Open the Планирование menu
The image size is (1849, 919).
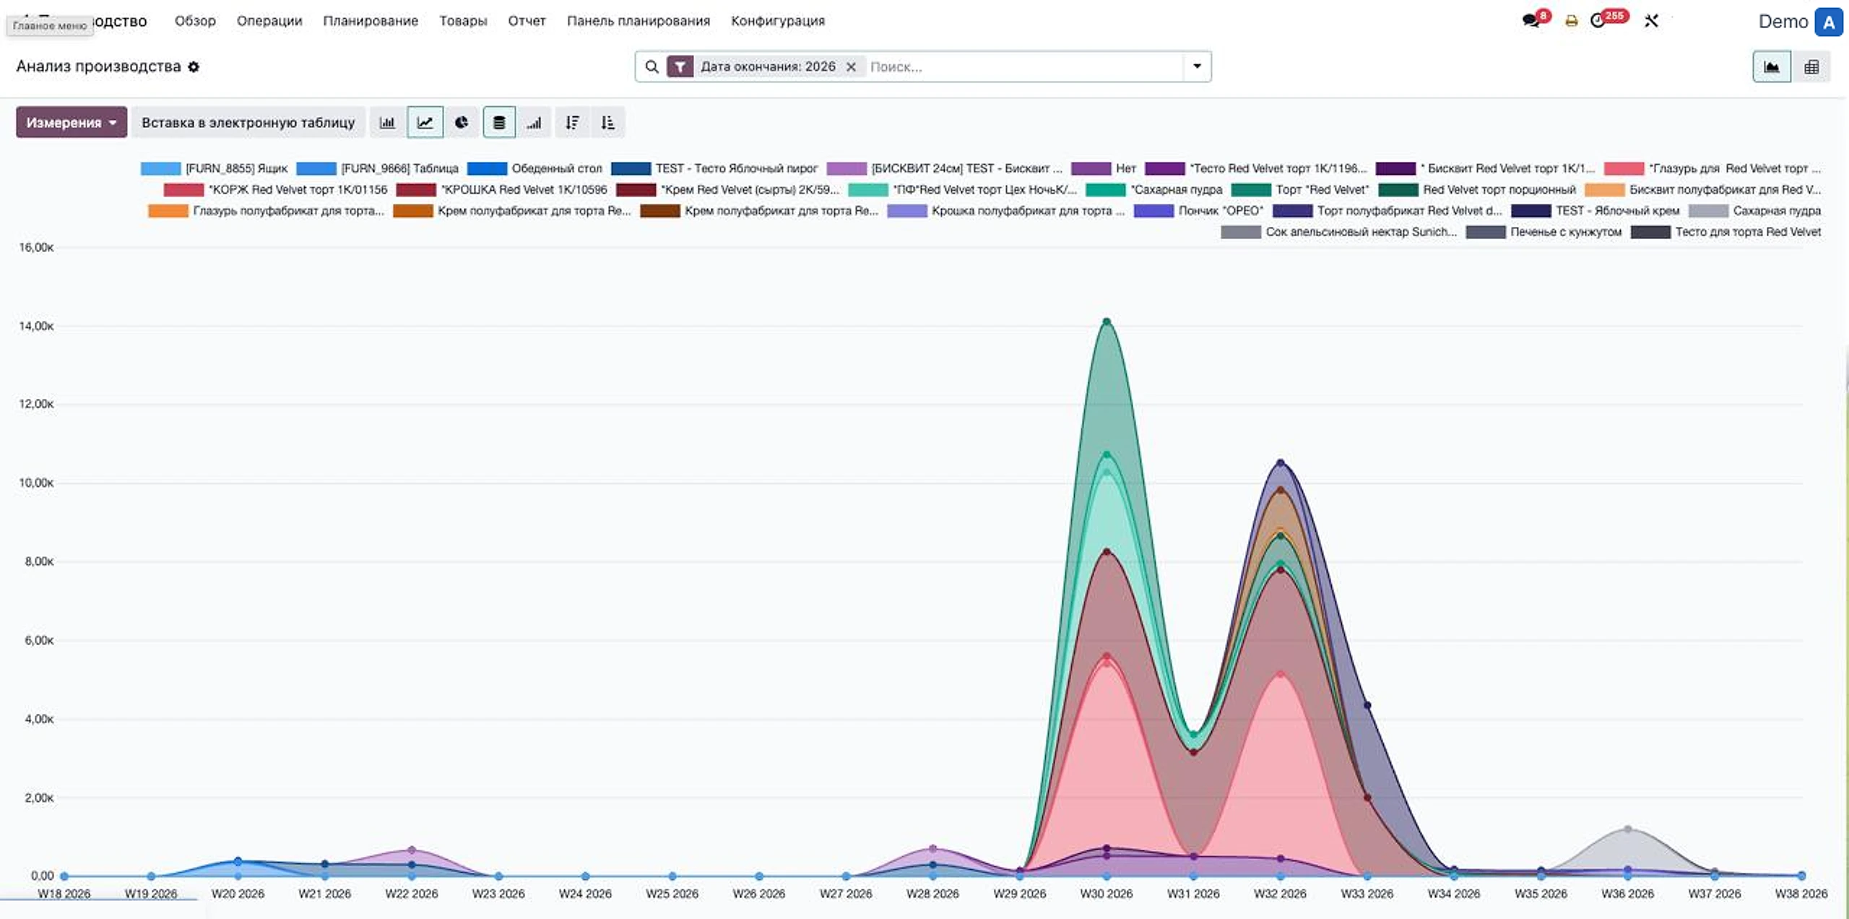(371, 21)
